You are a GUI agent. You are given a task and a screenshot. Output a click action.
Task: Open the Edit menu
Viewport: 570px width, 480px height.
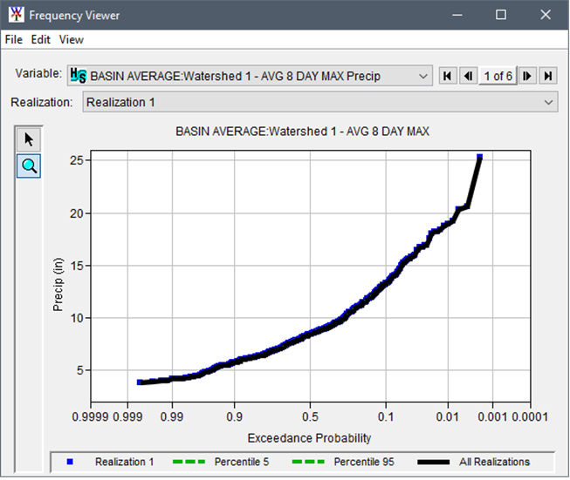40,39
